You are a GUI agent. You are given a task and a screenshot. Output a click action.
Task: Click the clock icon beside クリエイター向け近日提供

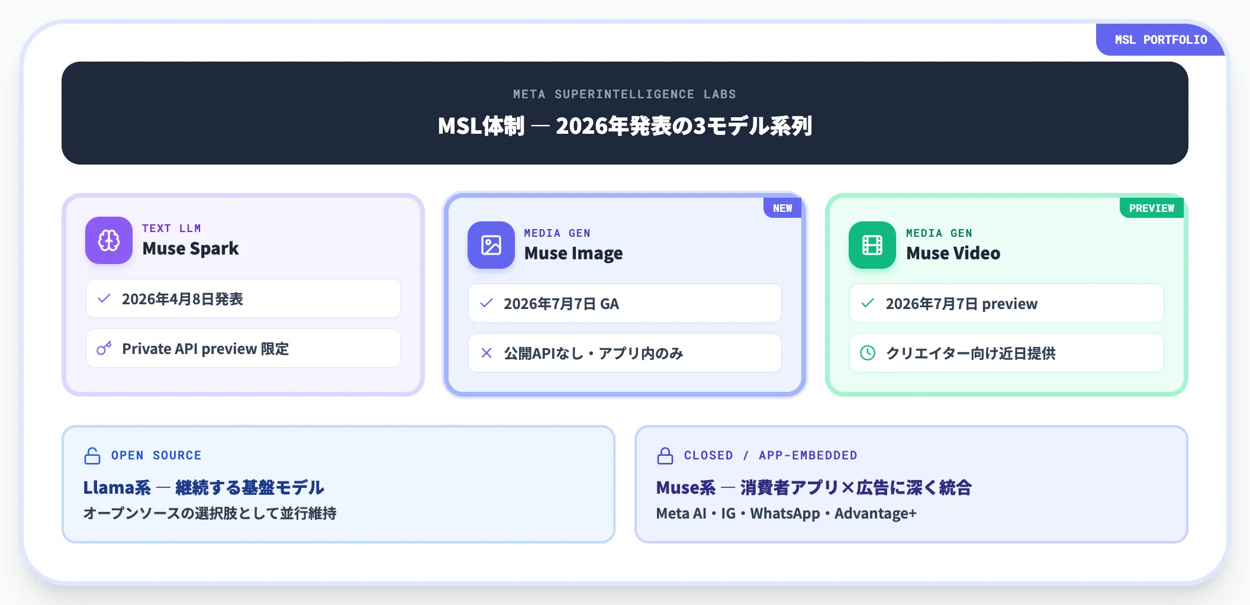[x=868, y=353]
